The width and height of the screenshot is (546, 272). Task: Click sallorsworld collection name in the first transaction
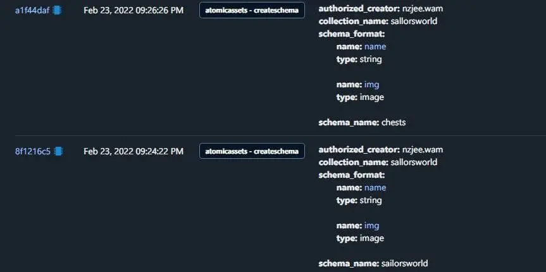[x=414, y=22]
